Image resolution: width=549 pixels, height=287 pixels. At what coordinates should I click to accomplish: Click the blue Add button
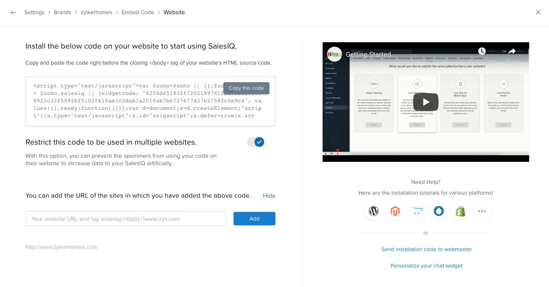[x=254, y=219]
